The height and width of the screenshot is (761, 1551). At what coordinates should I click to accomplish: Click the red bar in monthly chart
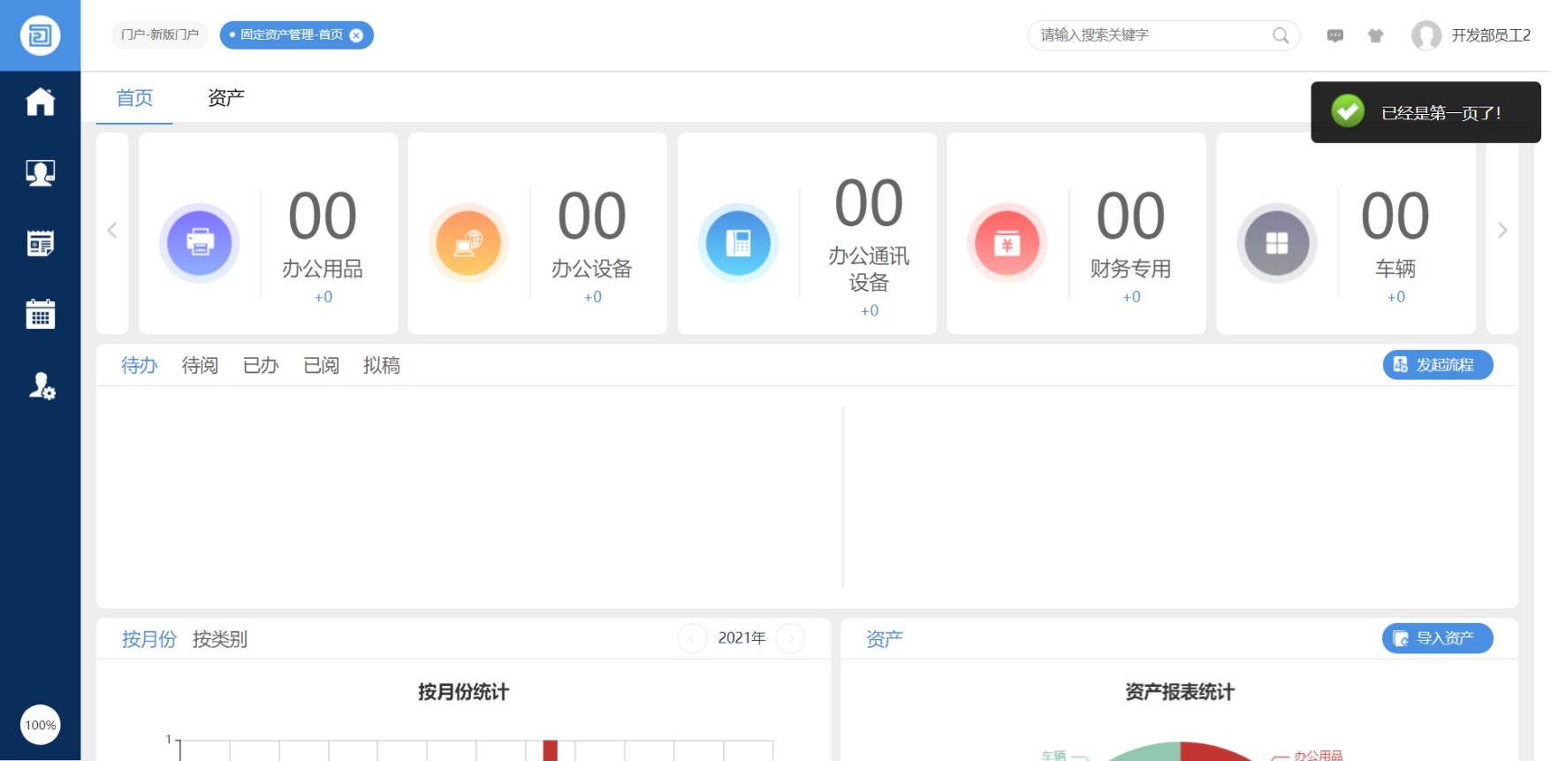click(551, 750)
